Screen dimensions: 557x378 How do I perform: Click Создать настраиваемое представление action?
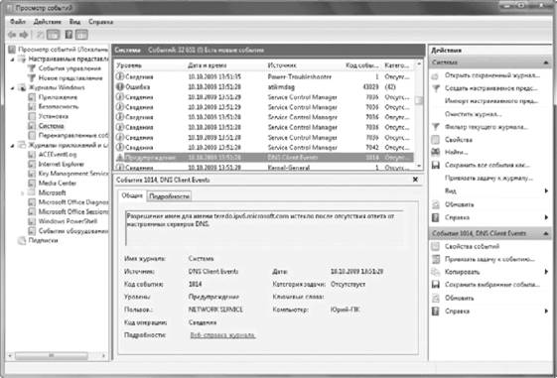point(490,88)
